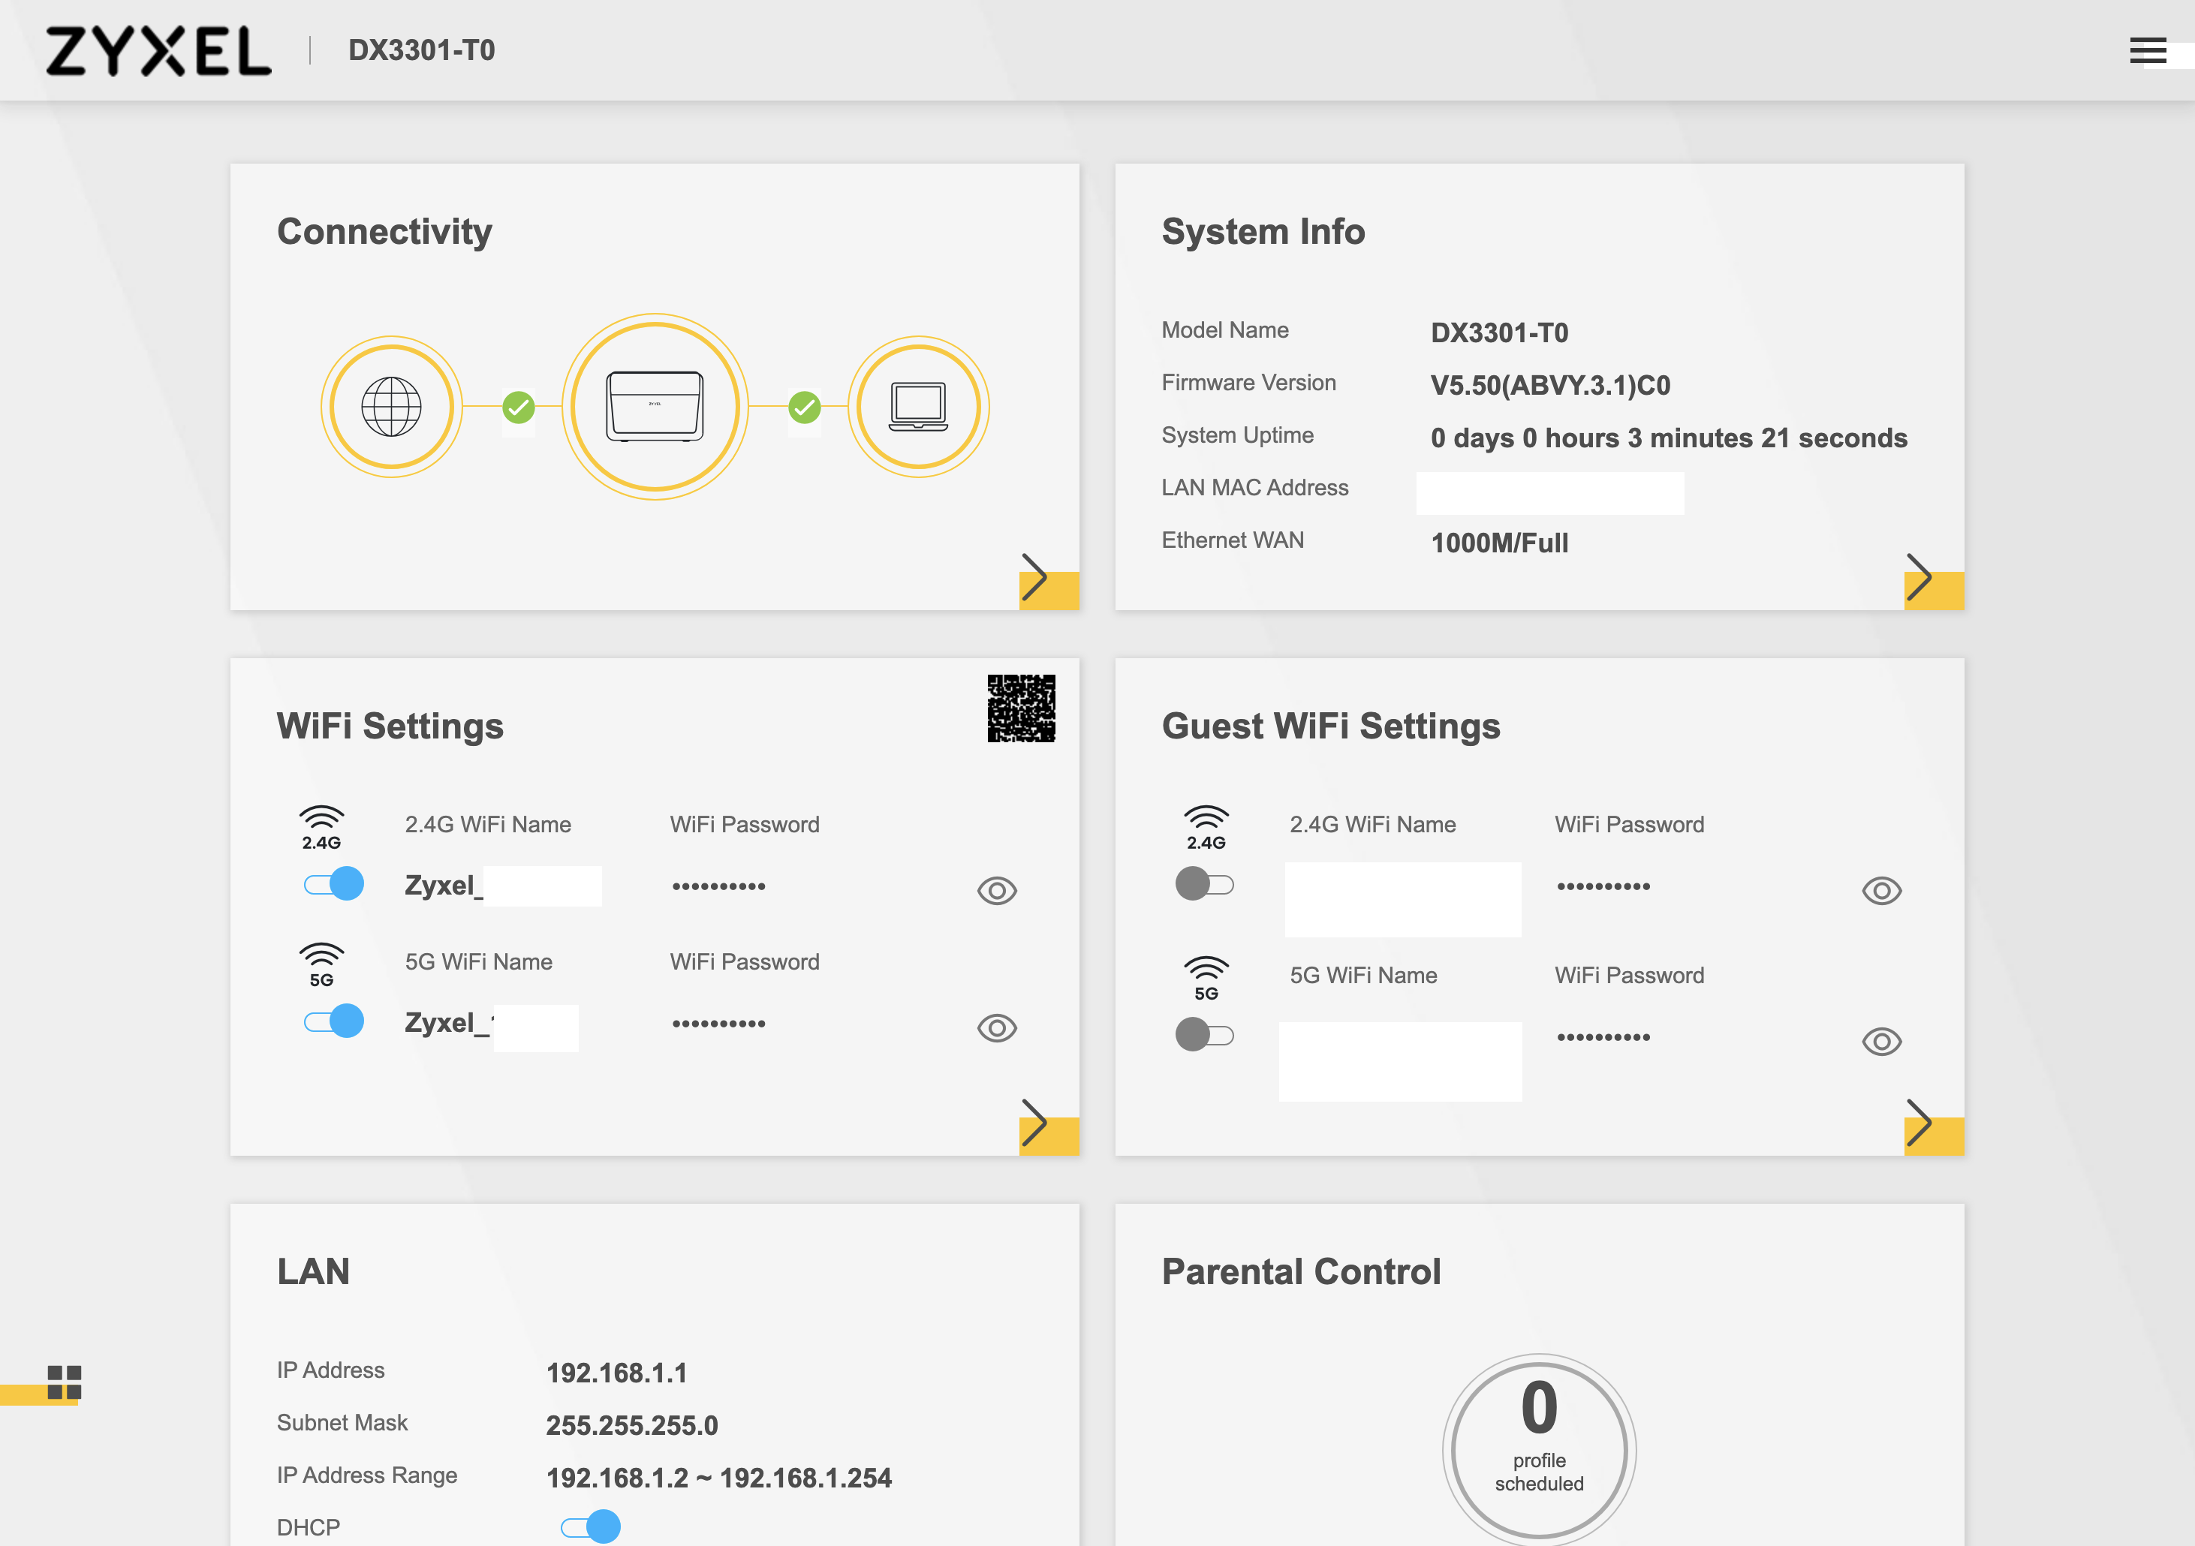Viewport: 2195px width, 1546px height.
Task: Disable the 2.4G main WiFi toggle
Action: coord(333,884)
